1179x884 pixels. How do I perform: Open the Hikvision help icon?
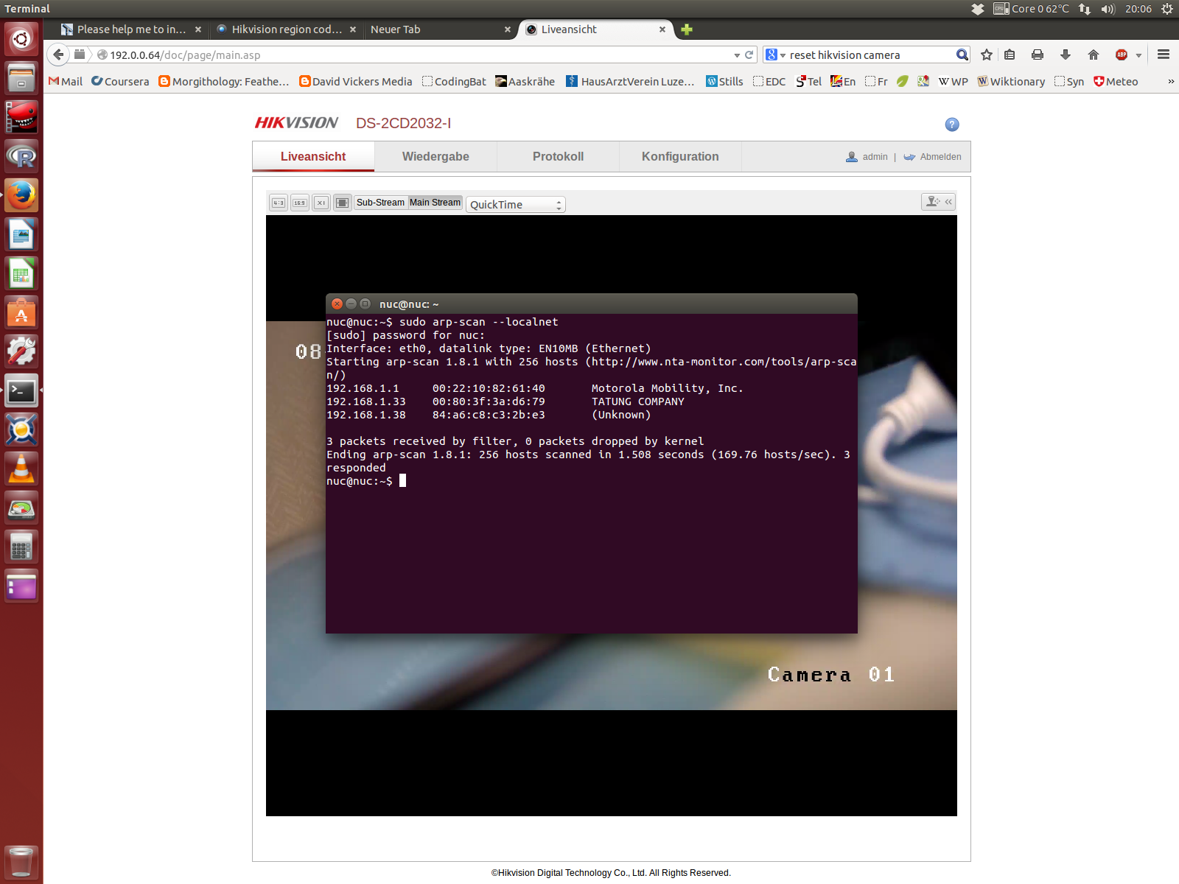click(x=952, y=124)
